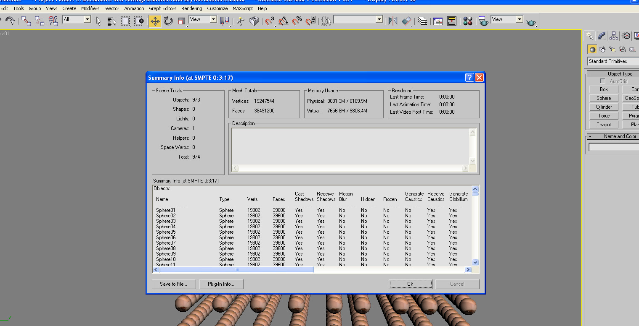Open Curve Editor from toolbar

pos(438,21)
